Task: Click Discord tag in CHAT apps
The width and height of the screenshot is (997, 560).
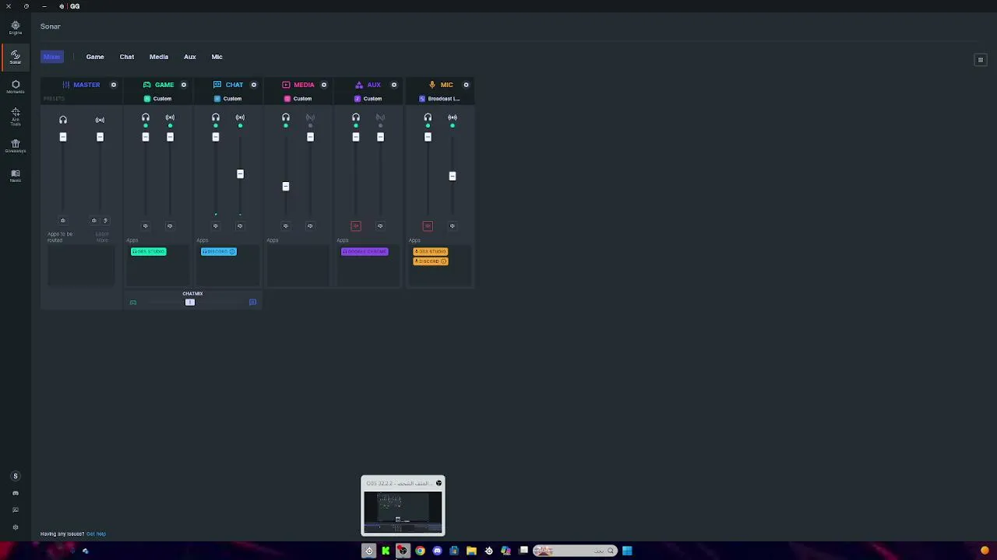Action: (219, 251)
